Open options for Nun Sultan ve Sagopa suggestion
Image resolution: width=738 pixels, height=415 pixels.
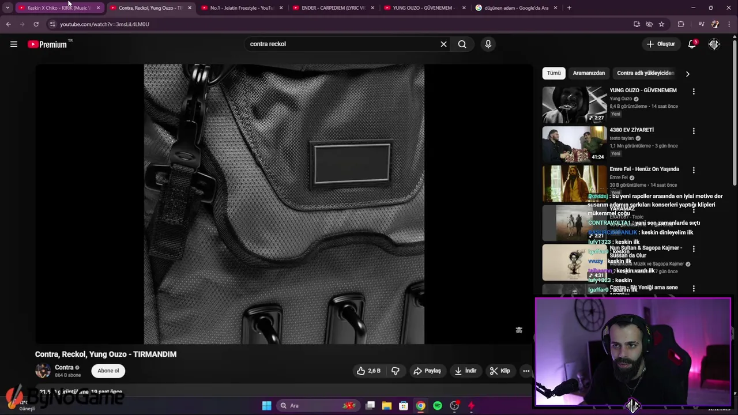tap(694, 249)
